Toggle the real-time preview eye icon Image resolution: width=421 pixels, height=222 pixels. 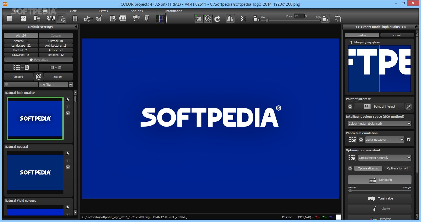[x=199, y=18]
